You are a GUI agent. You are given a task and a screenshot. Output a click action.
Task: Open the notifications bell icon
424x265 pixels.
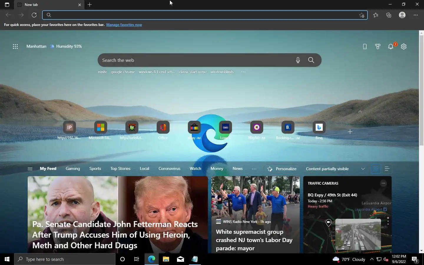coord(391,47)
